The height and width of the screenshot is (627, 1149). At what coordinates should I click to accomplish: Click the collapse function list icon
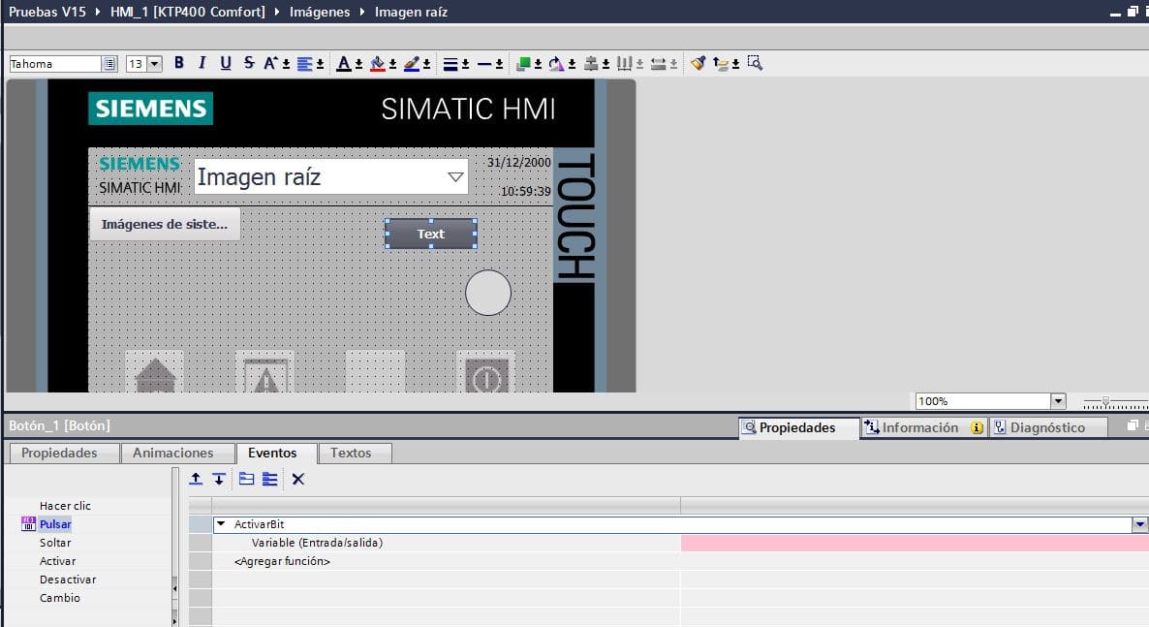tap(247, 479)
